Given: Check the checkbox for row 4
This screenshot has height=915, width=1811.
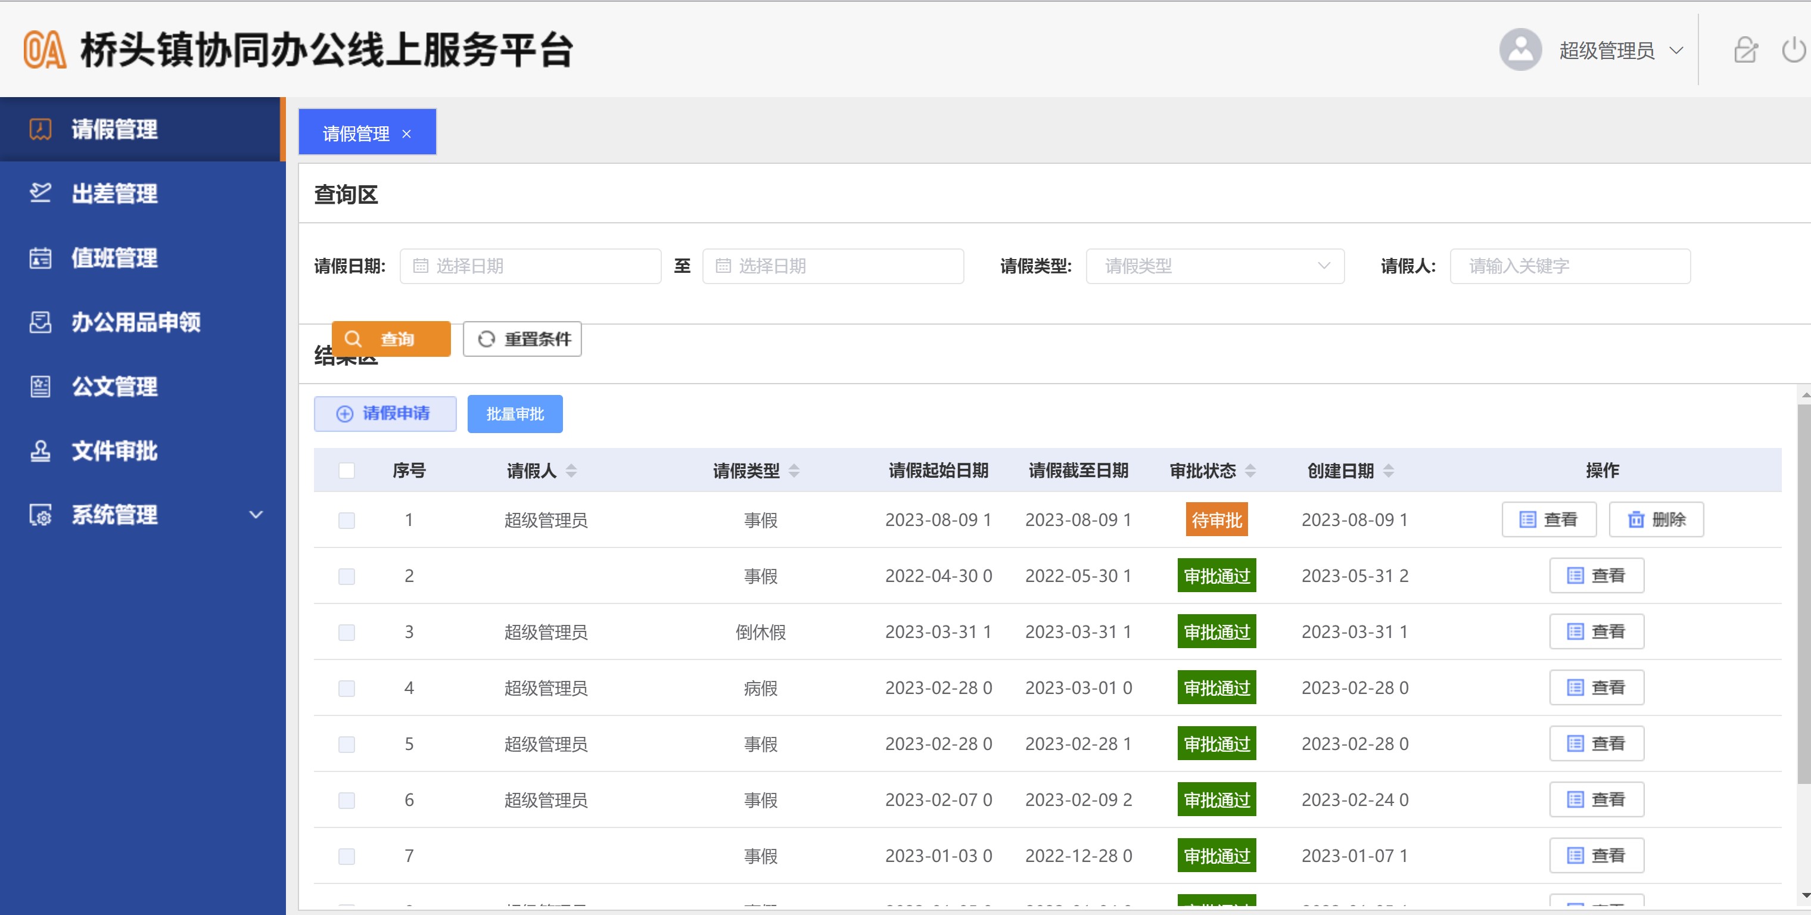Looking at the screenshot, I should point(347,688).
